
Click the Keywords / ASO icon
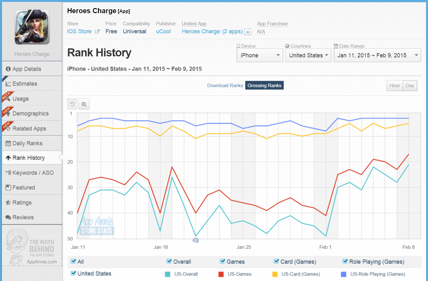8,173
